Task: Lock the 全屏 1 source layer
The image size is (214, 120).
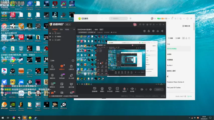Action: (x=53, y=40)
